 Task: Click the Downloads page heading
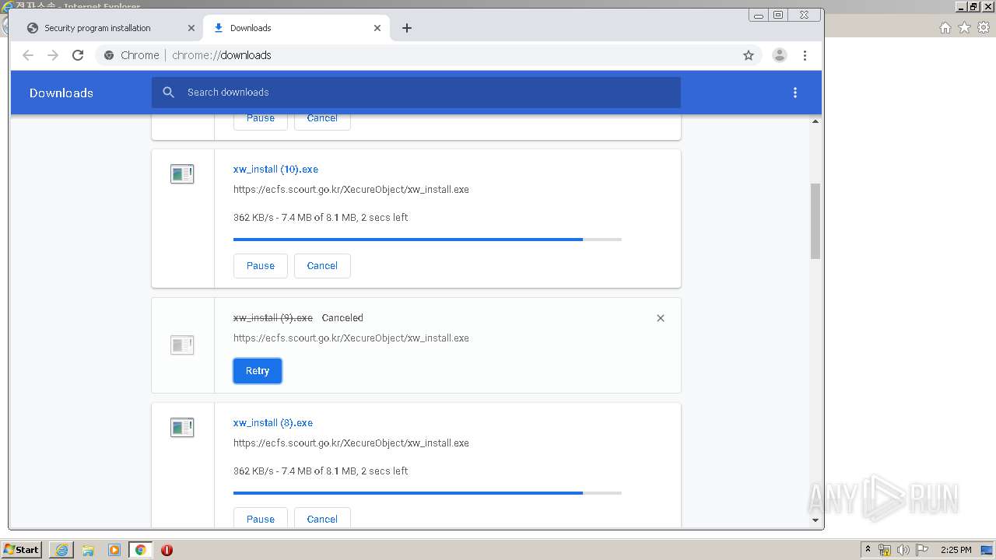coord(61,93)
